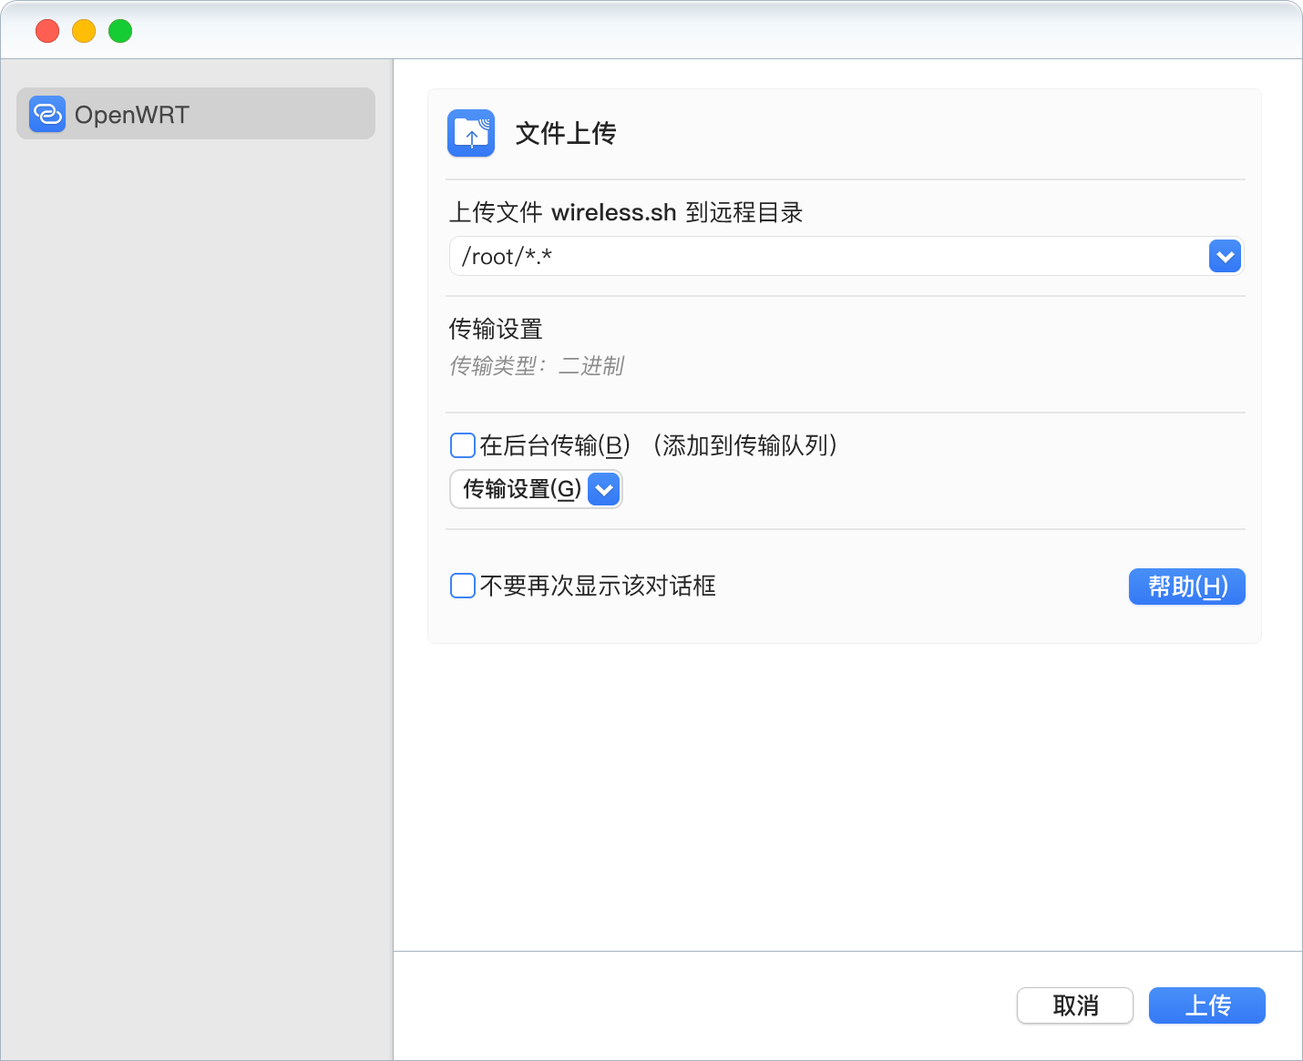Image resolution: width=1303 pixels, height=1061 pixels.
Task: Click the 传输设置 section heading
Action: point(496,329)
